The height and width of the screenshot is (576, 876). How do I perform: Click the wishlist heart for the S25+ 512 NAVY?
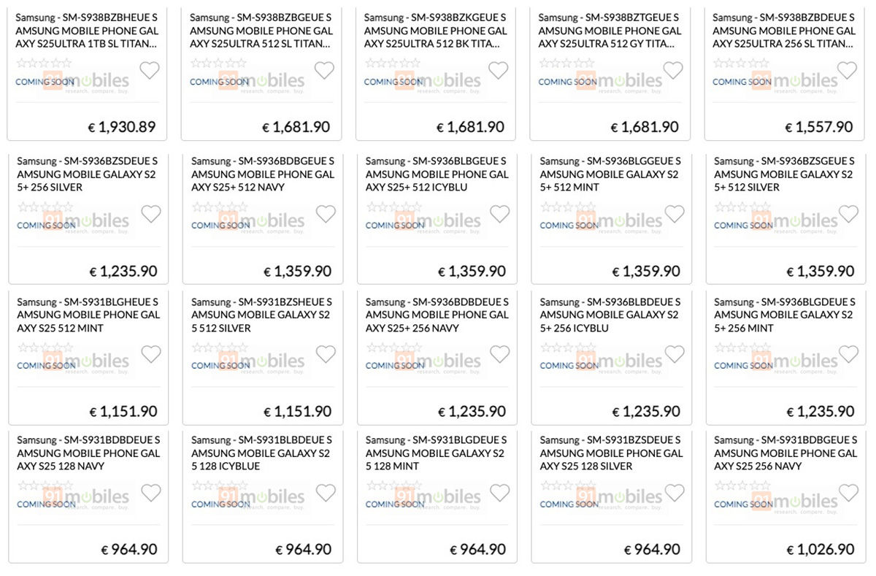point(326,213)
